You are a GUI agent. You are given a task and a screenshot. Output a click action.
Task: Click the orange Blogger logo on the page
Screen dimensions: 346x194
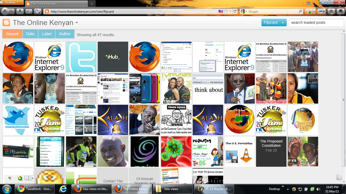point(6,22)
